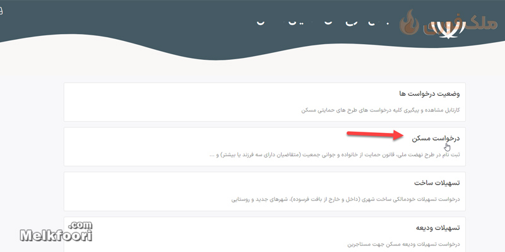Click the white emblem logo in header
This screenshot has width=505, height=252.
447,29
